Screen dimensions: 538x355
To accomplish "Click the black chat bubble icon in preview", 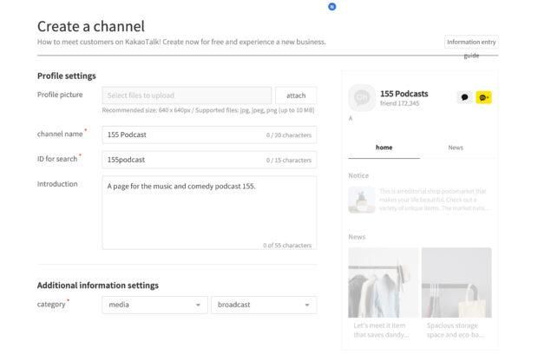I will point(464,97).
